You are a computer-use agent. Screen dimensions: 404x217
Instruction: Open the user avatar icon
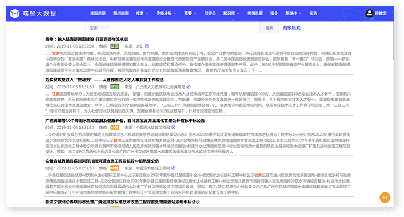[370, 13]
